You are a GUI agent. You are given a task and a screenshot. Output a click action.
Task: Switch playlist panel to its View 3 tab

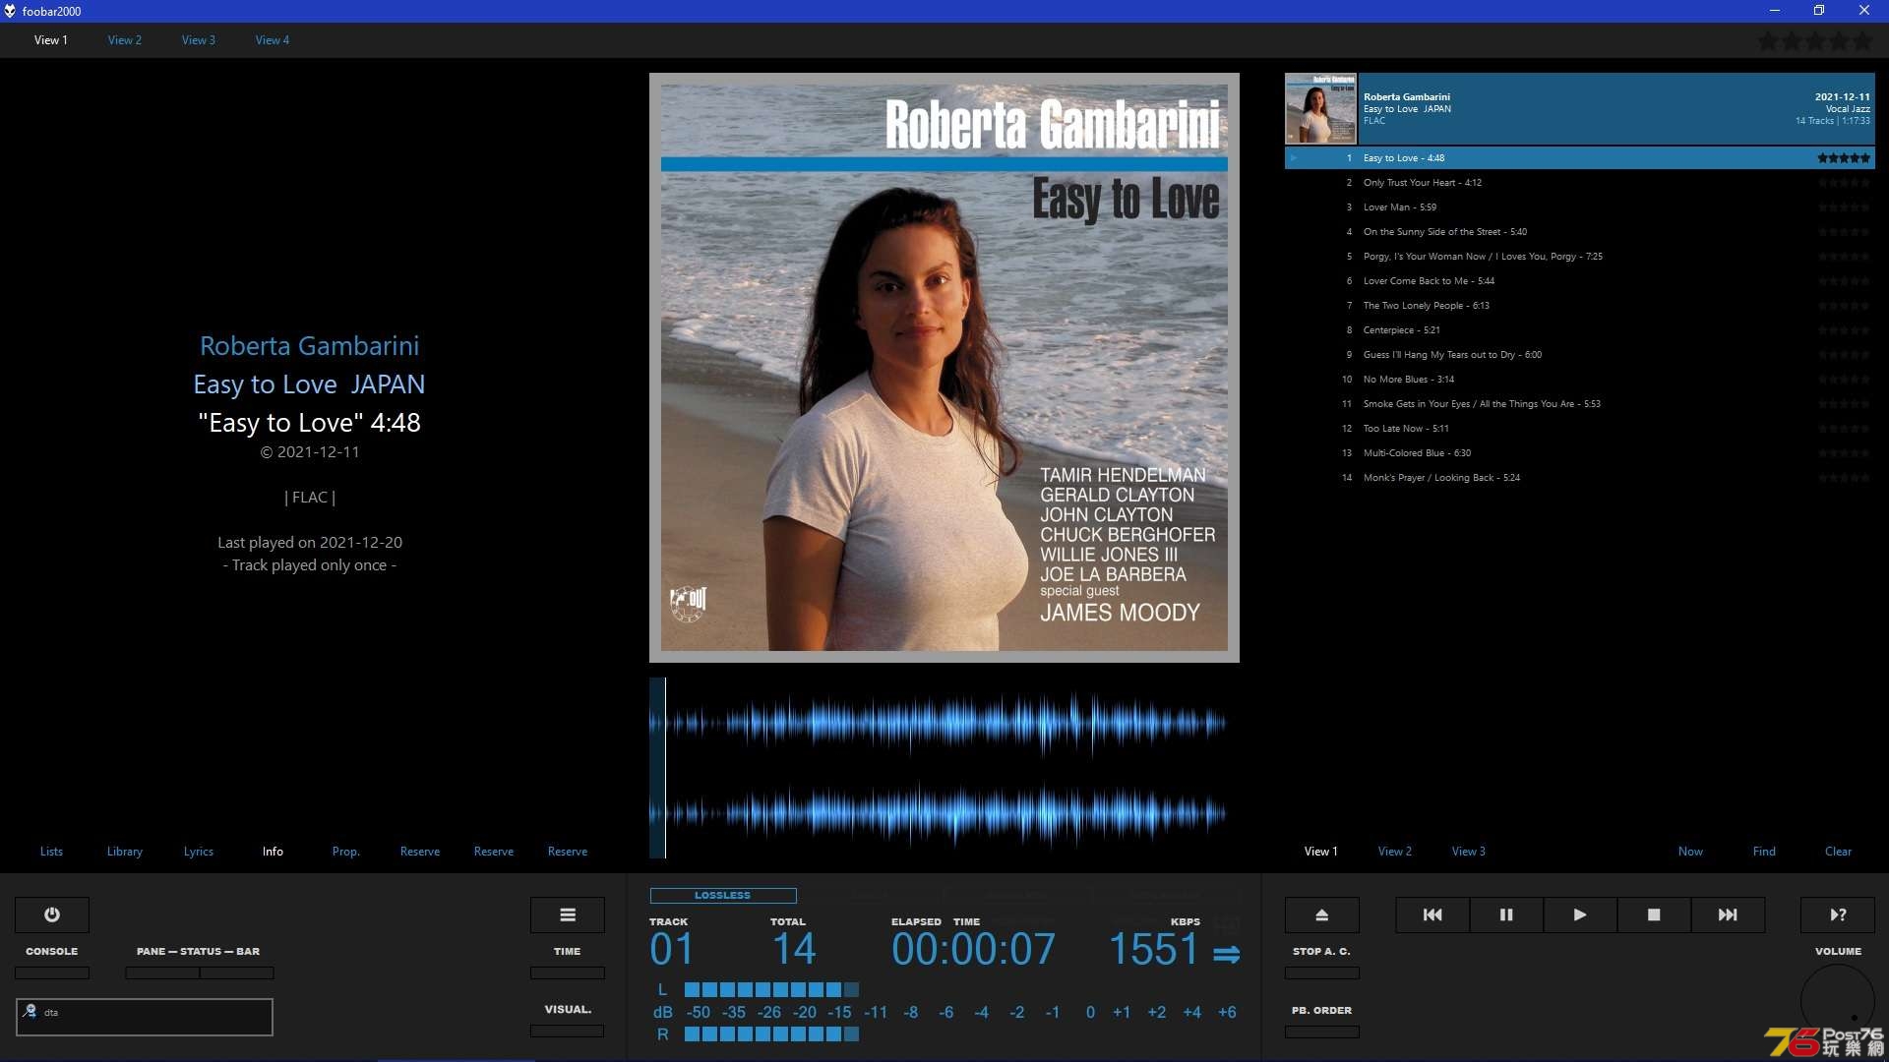[x=1469, y=852]
